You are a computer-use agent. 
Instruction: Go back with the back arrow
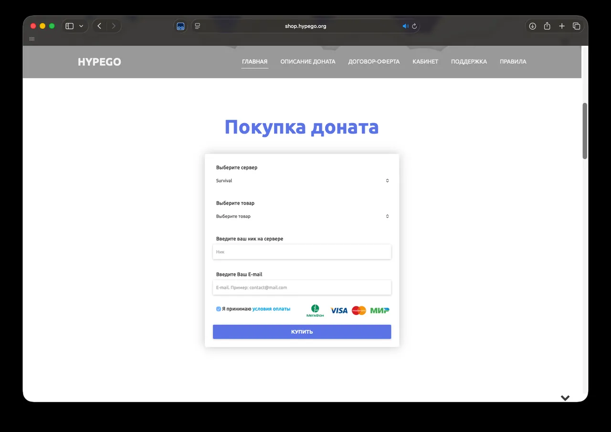(99, 26)
